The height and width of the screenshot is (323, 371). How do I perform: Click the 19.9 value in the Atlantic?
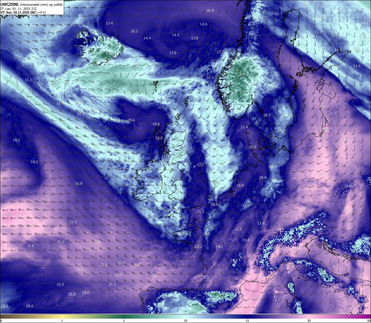(x=73, y=222)
